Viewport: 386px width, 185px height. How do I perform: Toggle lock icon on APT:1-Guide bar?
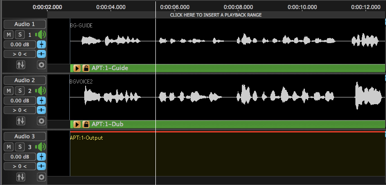pyautogui.click(x=86, y=68)
